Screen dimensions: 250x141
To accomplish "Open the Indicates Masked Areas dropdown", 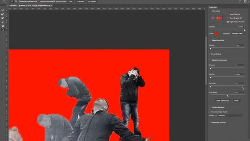I will [239, 34].
